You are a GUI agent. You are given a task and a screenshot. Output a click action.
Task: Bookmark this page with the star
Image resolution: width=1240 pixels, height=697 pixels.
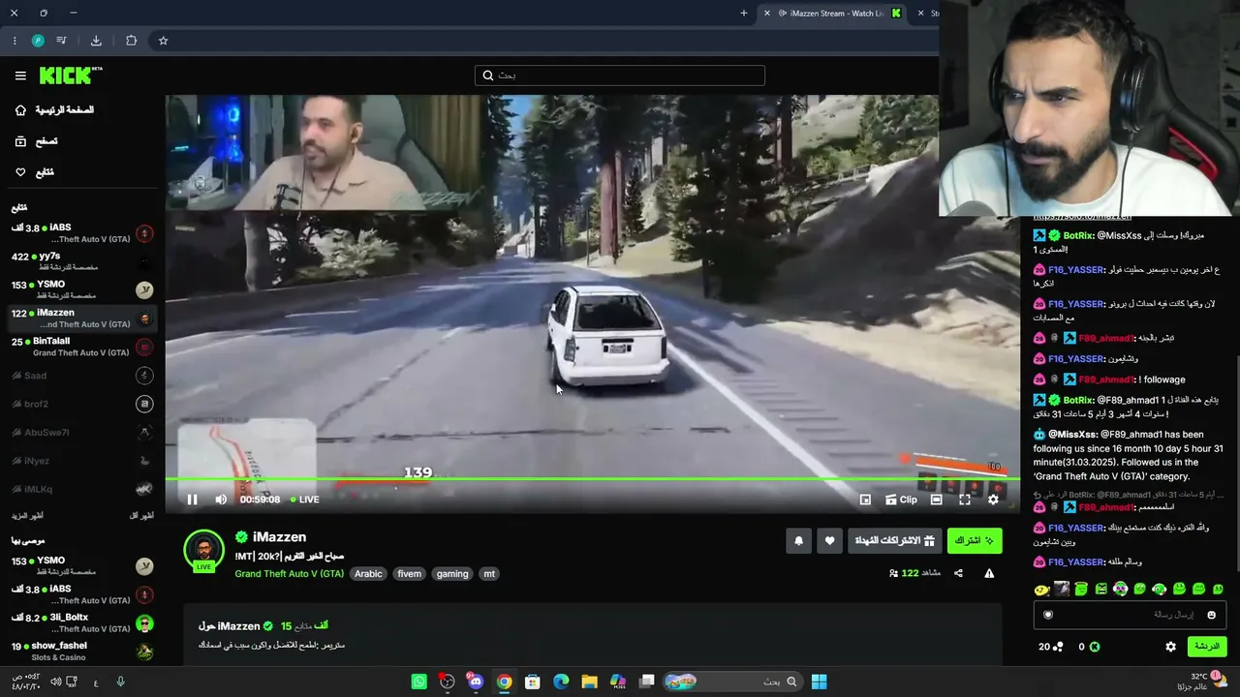tap(163, 41)
